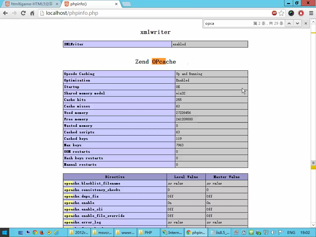Switch to the Intern... IIS Manager window
316x237 pixels.
tap(172, 233)
